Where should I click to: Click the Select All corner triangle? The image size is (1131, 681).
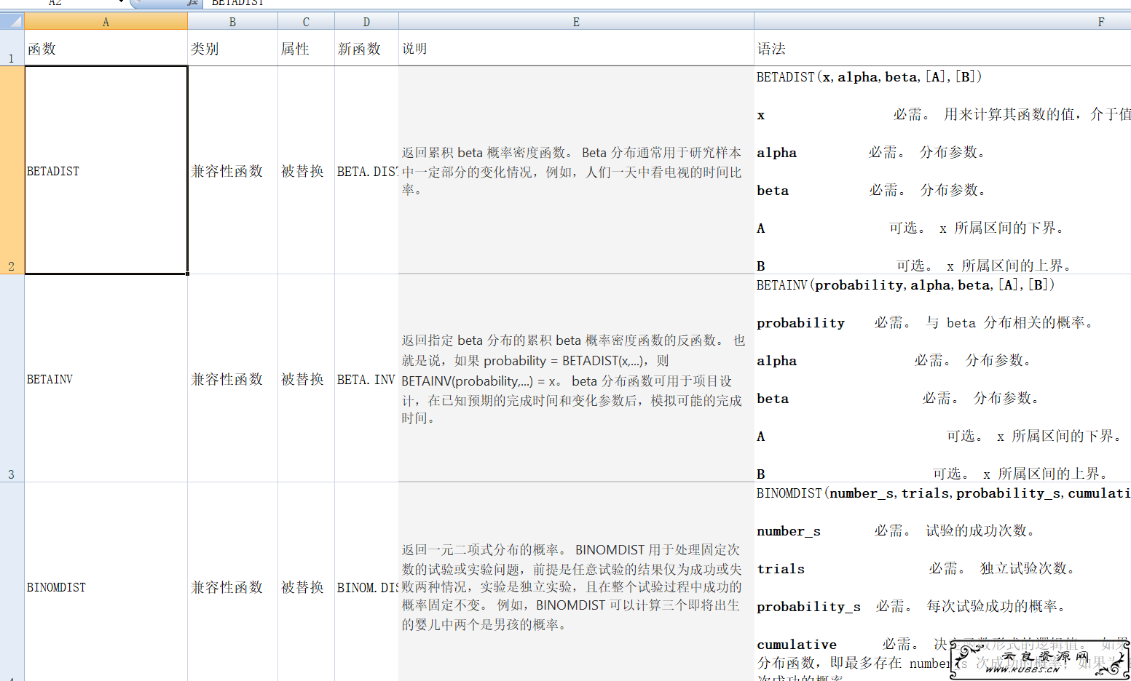click(12, 21)
